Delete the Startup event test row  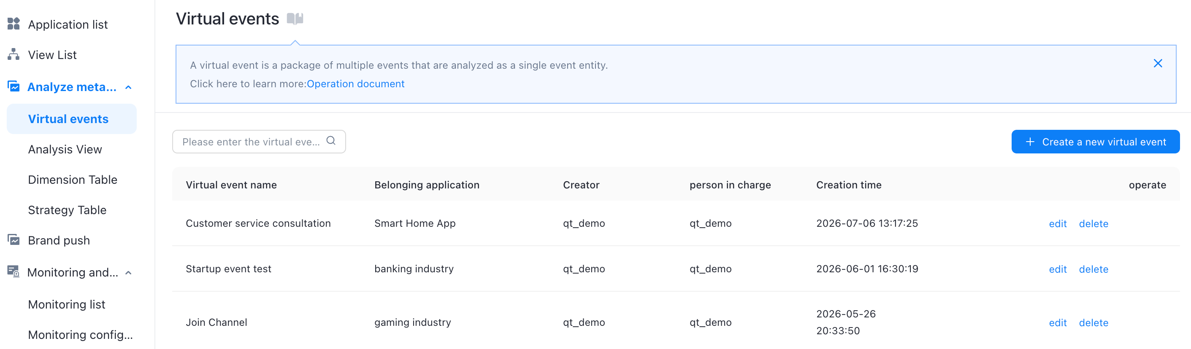tap(1094, 269)
